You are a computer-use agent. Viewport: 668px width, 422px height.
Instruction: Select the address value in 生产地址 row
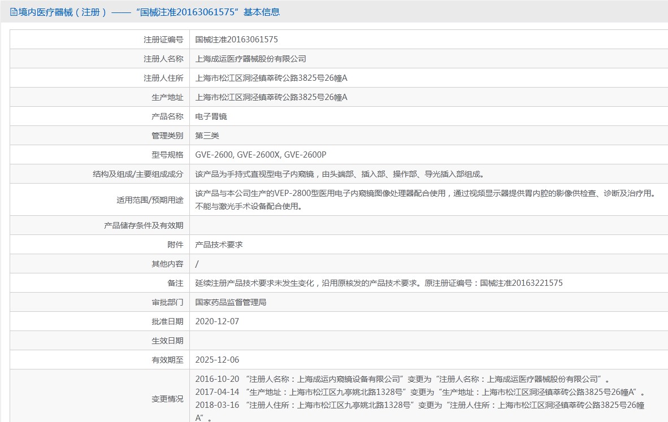pos(271,97)
